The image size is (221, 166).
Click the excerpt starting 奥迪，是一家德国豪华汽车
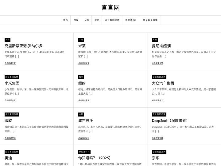click(37, 164)
